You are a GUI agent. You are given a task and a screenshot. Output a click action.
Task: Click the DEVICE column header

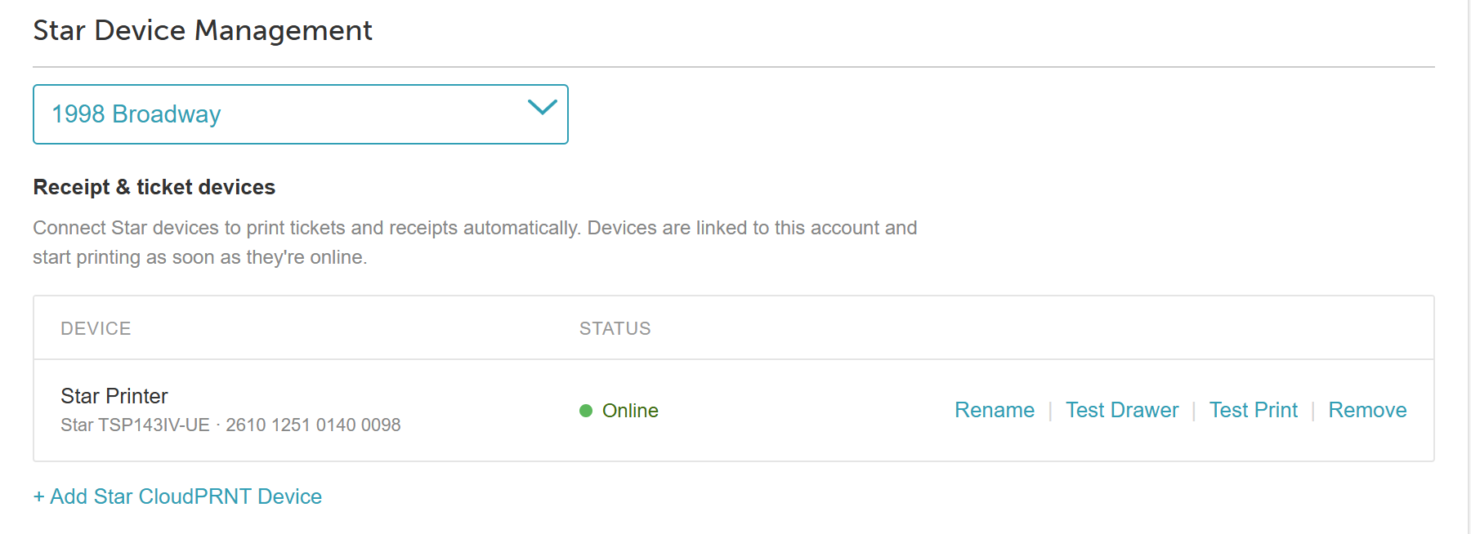pos(96,328)
